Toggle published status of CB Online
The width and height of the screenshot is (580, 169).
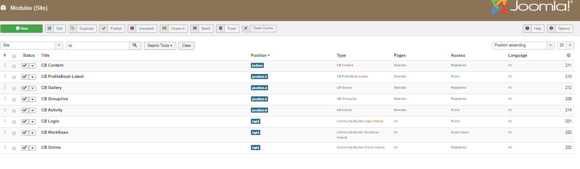24,147
